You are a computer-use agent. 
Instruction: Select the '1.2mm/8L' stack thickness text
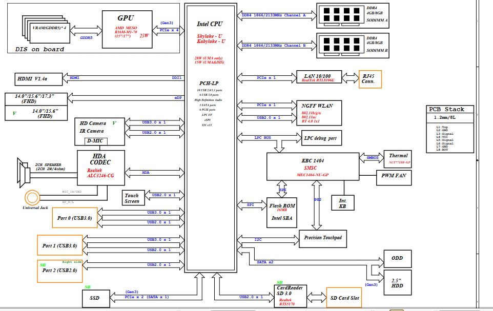[x=445, y=118]
